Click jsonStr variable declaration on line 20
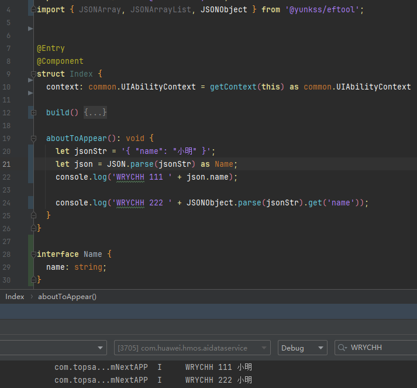 (x=91, y=151)
